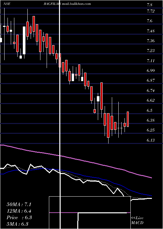Viewport: 163px width, 229px height.
Task: Click the 7.48 price axis label
Action: (x=151, y=31)
